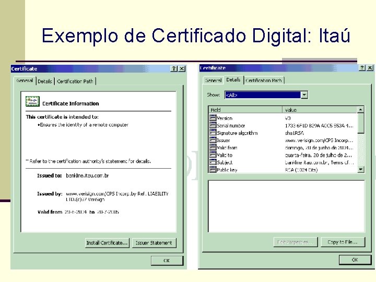Click OK in the right Certificate window
The height and width of the screenshot is (282, 376).
pyautogui.click(x=355, y=260)
